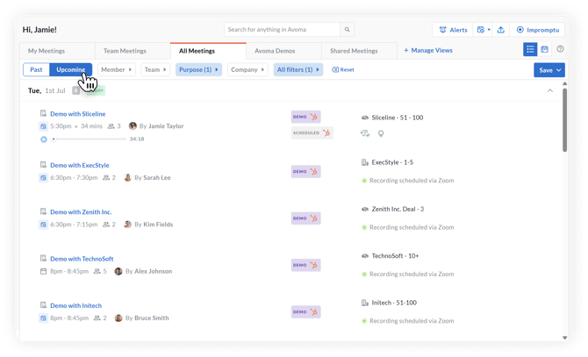Click the vertical scrollbar thumb
This screenshot has height=357, width=588.
point(564,120)
